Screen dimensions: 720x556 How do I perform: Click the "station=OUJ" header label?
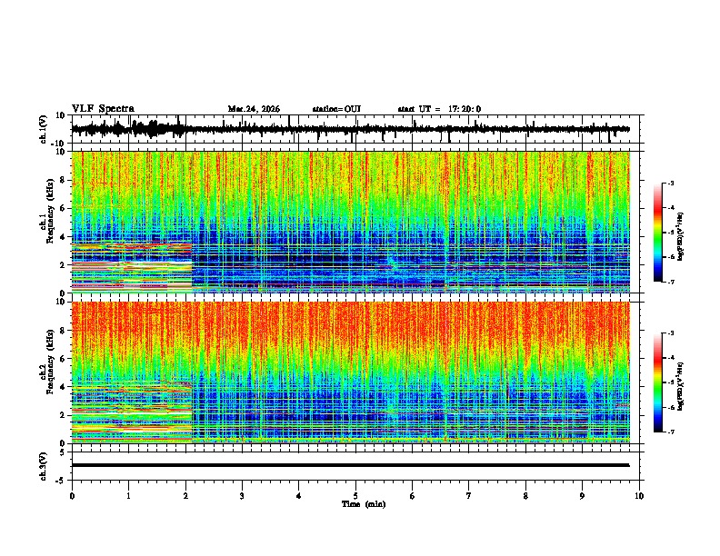[x=336, y=109]
